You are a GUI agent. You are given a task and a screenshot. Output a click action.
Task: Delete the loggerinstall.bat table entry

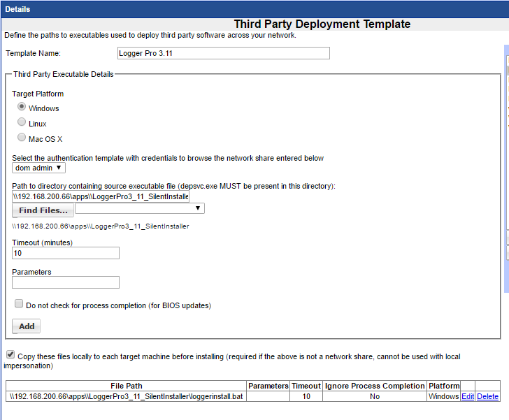[x=487, y=396]
